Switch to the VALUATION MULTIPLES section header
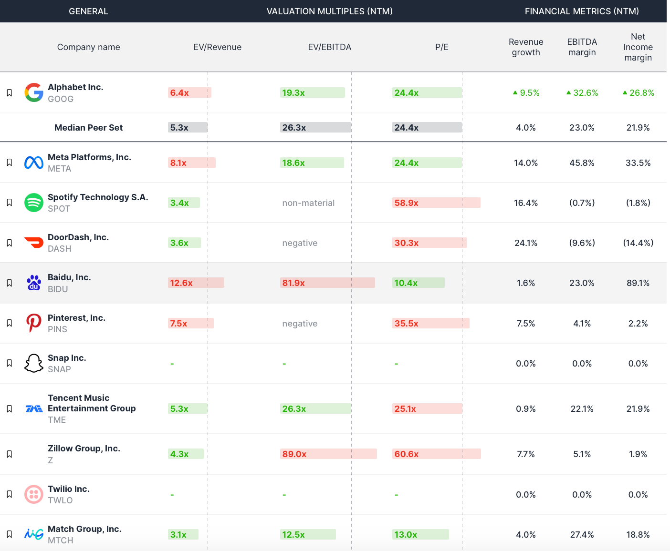The width and height of the screenshot is (670, 551). click(330, 11)
